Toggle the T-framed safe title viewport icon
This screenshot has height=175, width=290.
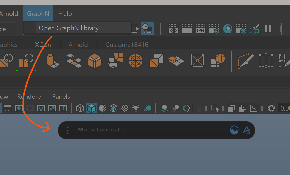pos(63,108)
